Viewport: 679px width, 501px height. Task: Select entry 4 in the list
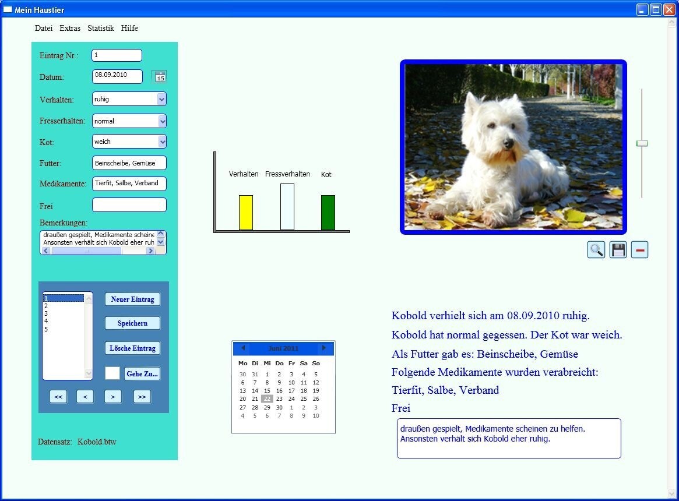[x=64, y=322]
